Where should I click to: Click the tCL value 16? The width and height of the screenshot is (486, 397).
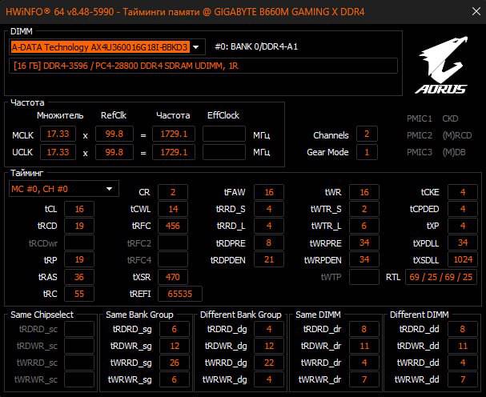click(x=79, y=209)
